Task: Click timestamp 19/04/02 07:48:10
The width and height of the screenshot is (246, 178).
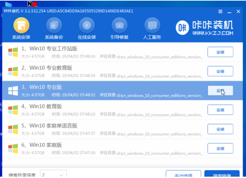Action: (78, 114)
